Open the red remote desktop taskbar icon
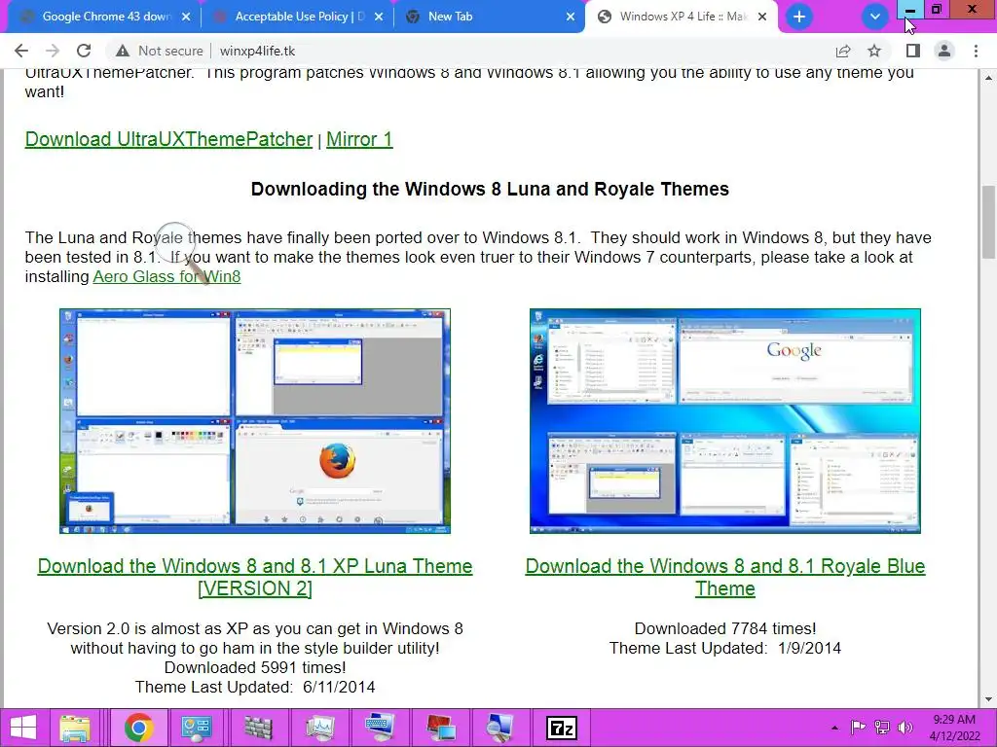997x747 pixels. pyautogui.click(x=441, y=728)
